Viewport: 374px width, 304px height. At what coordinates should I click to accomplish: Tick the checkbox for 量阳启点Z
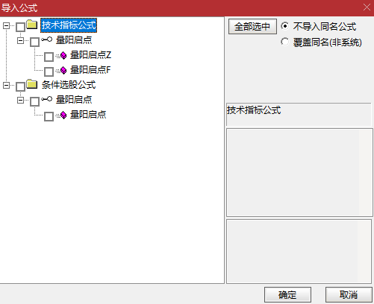(49, 57)
